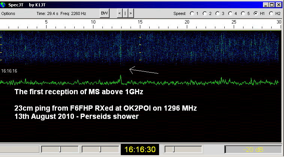Click the 25 second mark on the time ruler

click(x=234, y=22)
